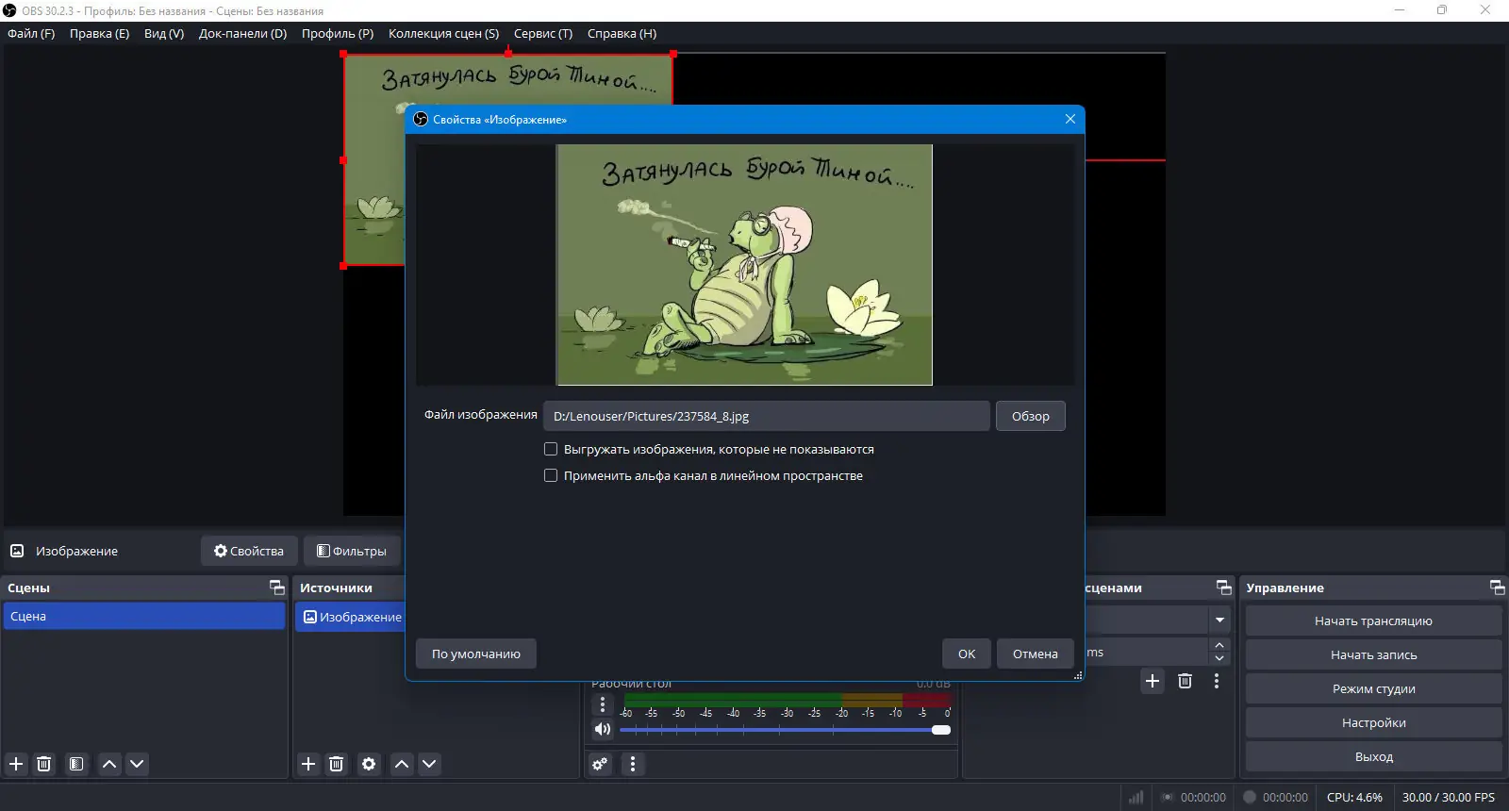The image size is (1509, 811).
Task: Click the Файл изображения label
Action: click(481, 414)
